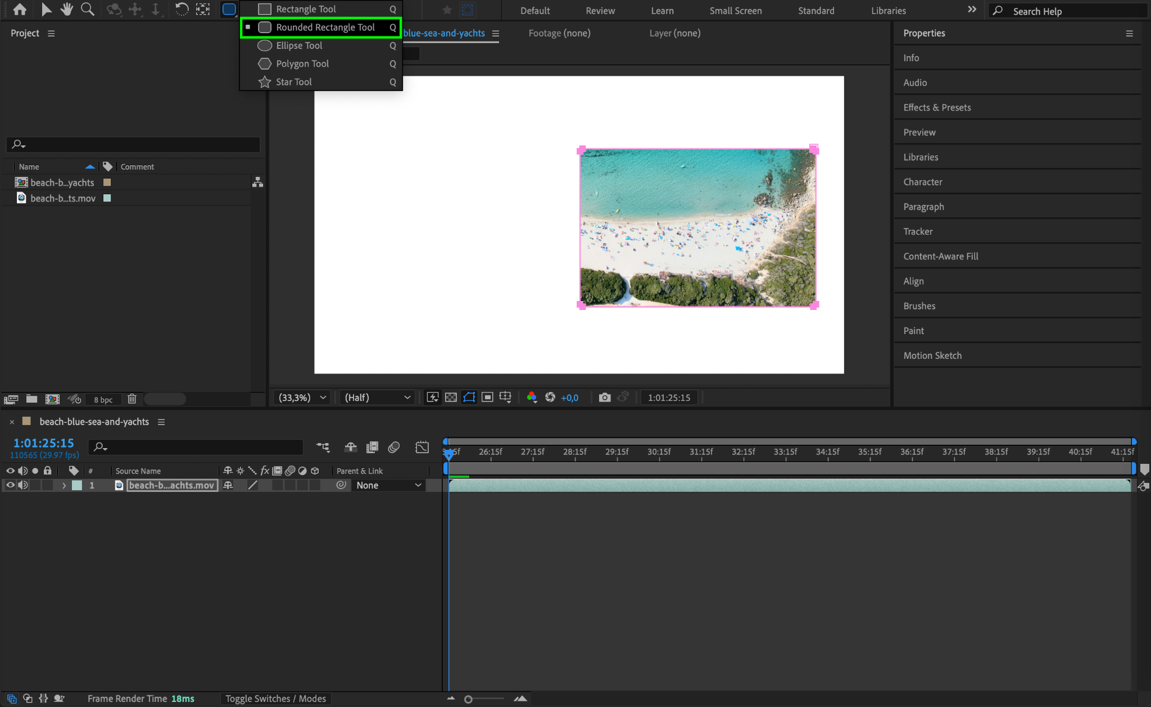The width and height of the screenshot is (1151, 707).
Task: Click Toggle Switches / Modes button
Action: click(x=275, y=699)
